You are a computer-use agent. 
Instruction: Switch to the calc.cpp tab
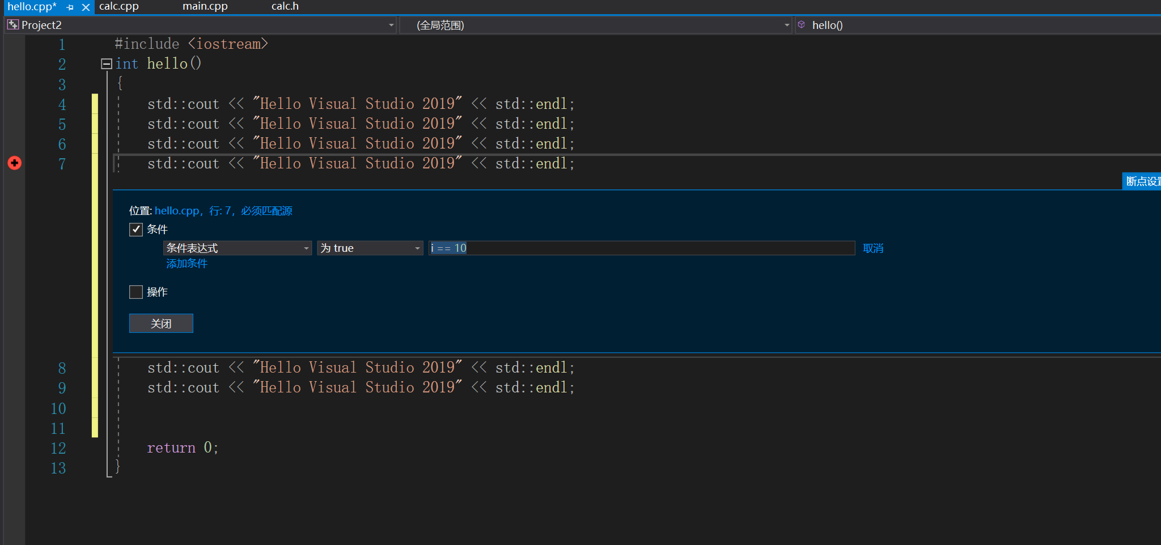(x=119, y=6)
